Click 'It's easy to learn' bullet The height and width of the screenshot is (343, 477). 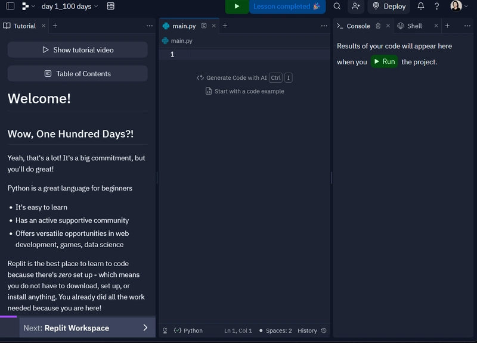point(41,207)
